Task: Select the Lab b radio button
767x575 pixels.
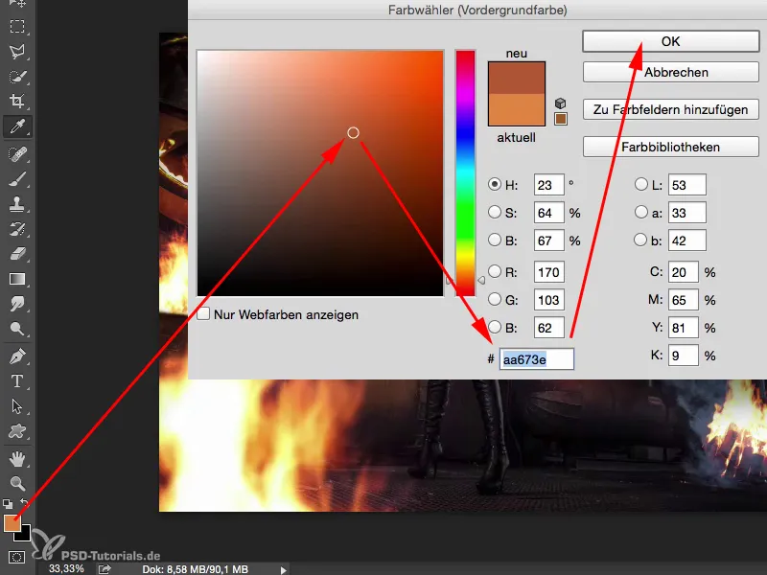Action: 640,240
